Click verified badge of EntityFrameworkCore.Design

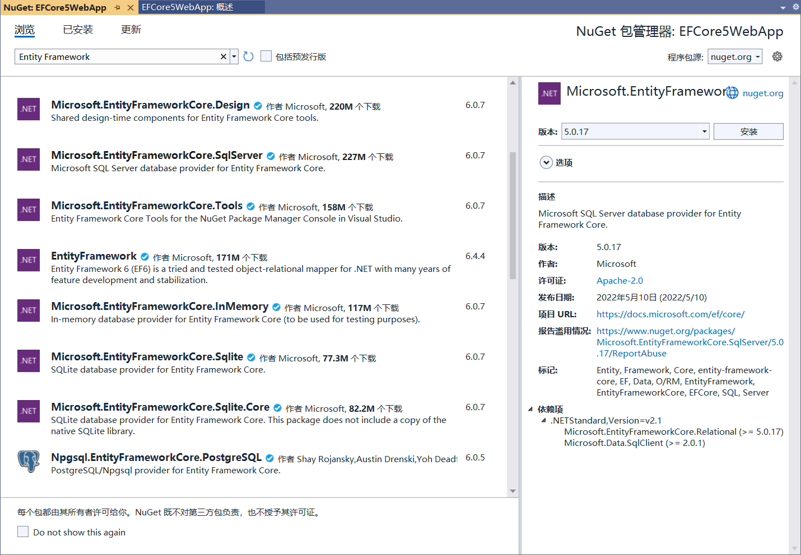coord(258,106)
